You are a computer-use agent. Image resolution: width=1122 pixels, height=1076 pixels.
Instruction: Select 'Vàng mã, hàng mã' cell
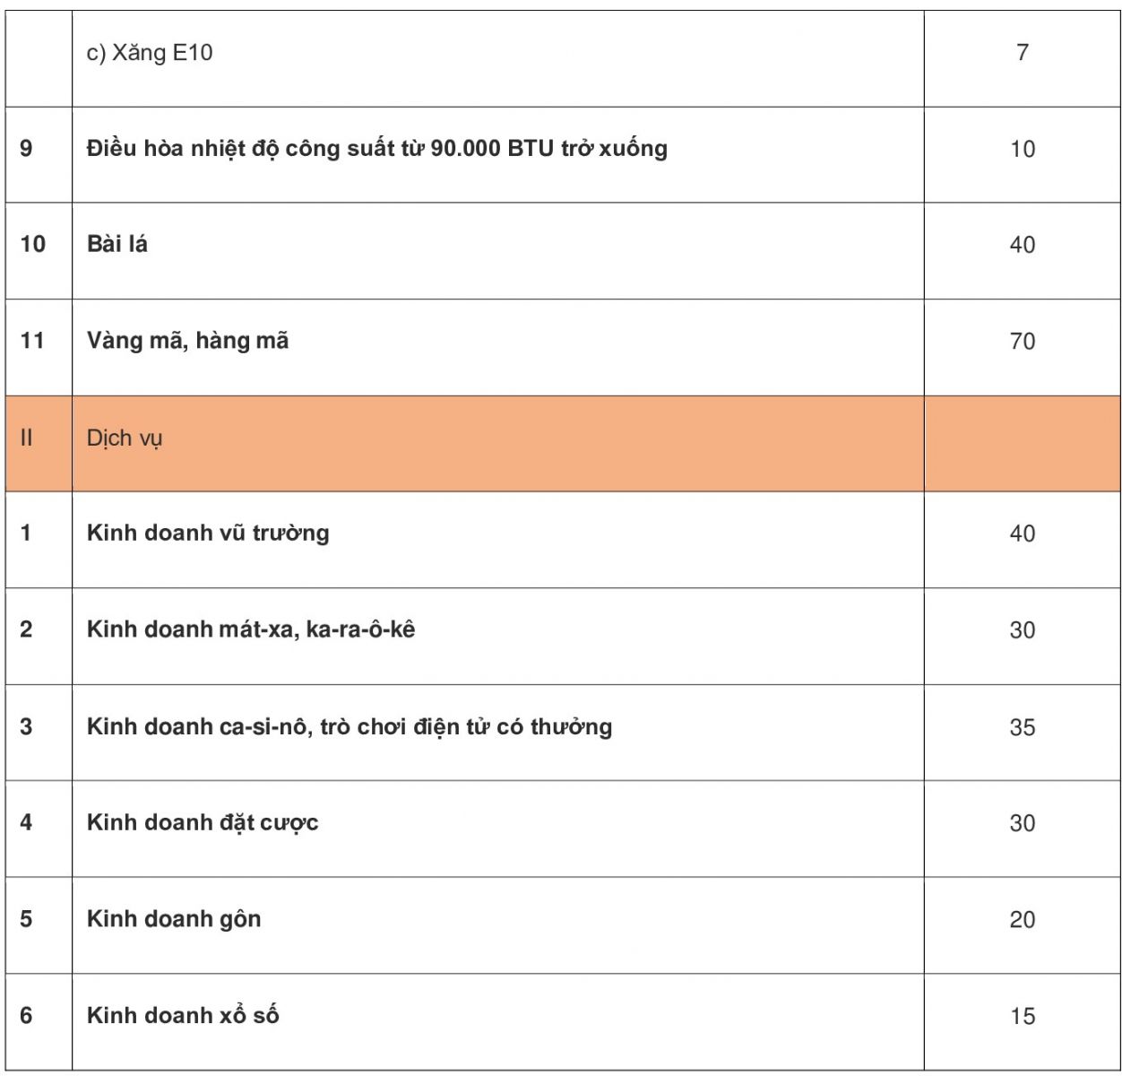(187, 341)
